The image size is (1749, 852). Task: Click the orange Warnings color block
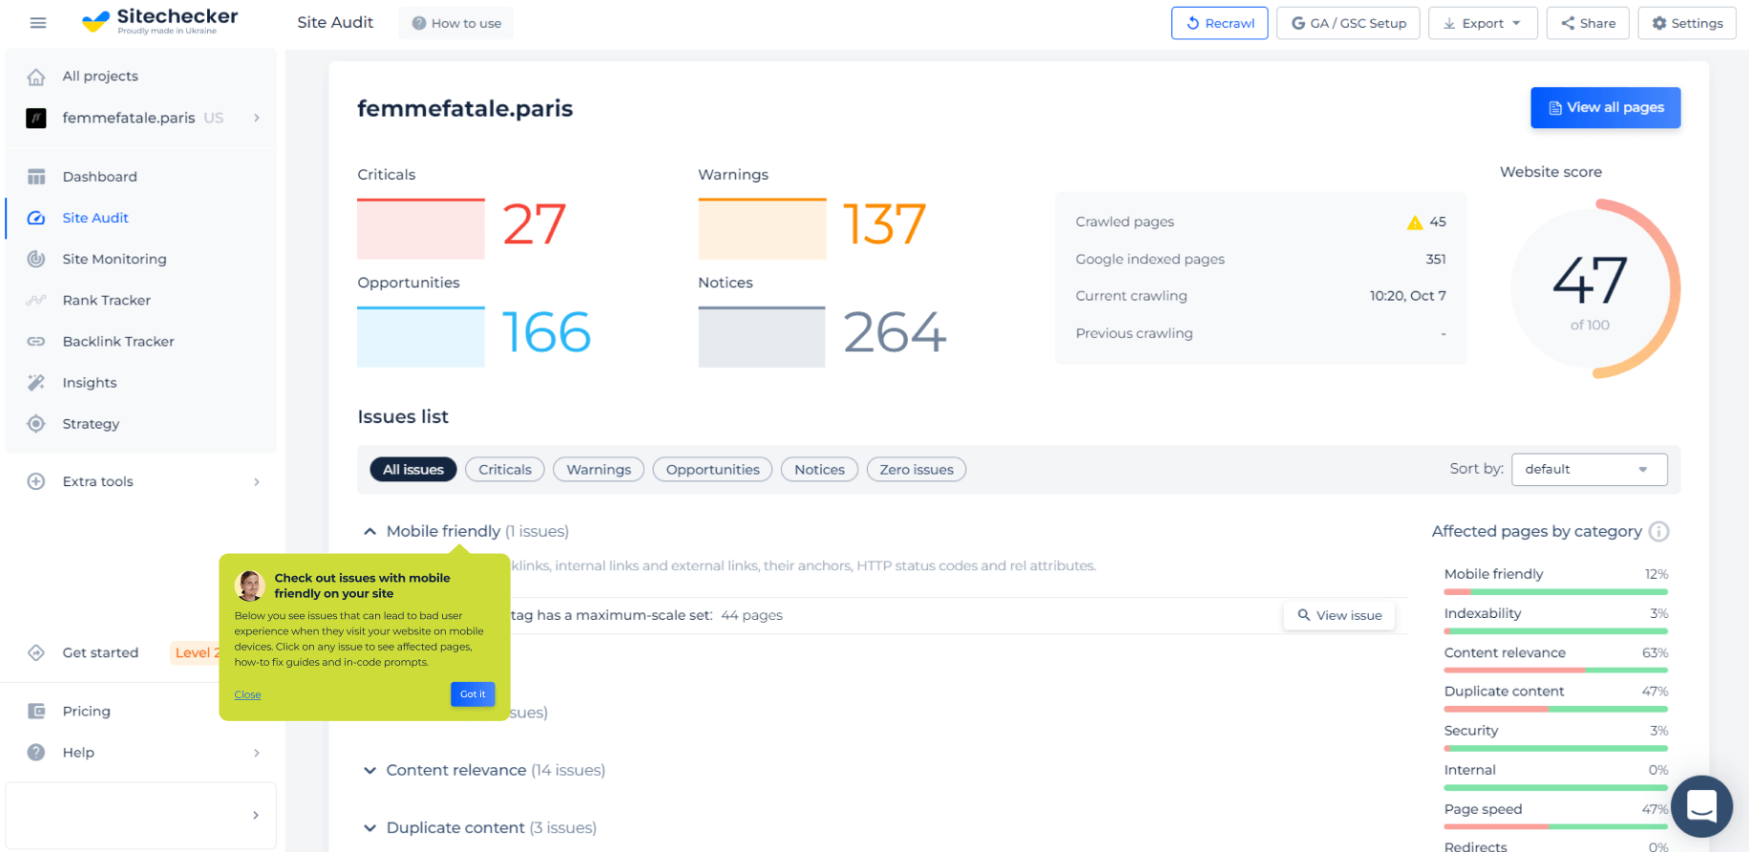click(762, 228)
